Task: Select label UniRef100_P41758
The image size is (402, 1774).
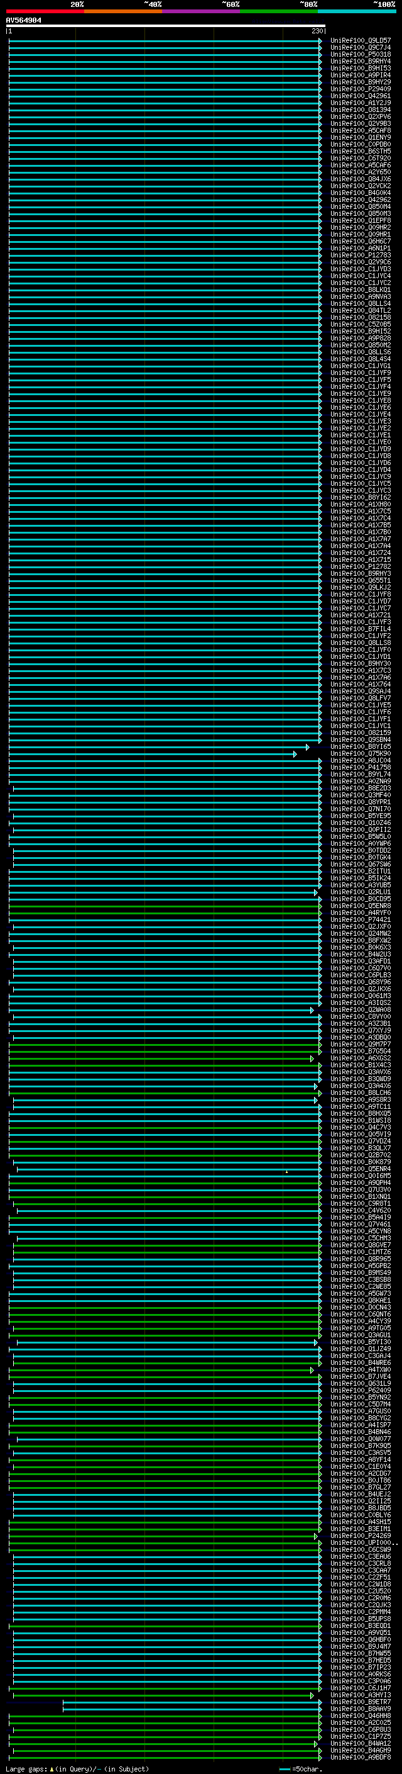Action: [361, 768]
